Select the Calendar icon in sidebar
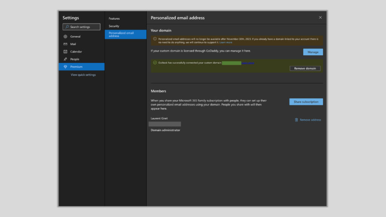The image size is (386, 217). (65, 52)
